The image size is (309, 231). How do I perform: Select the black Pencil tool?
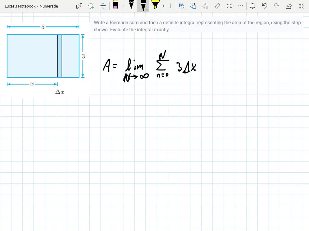coord(131,5)
